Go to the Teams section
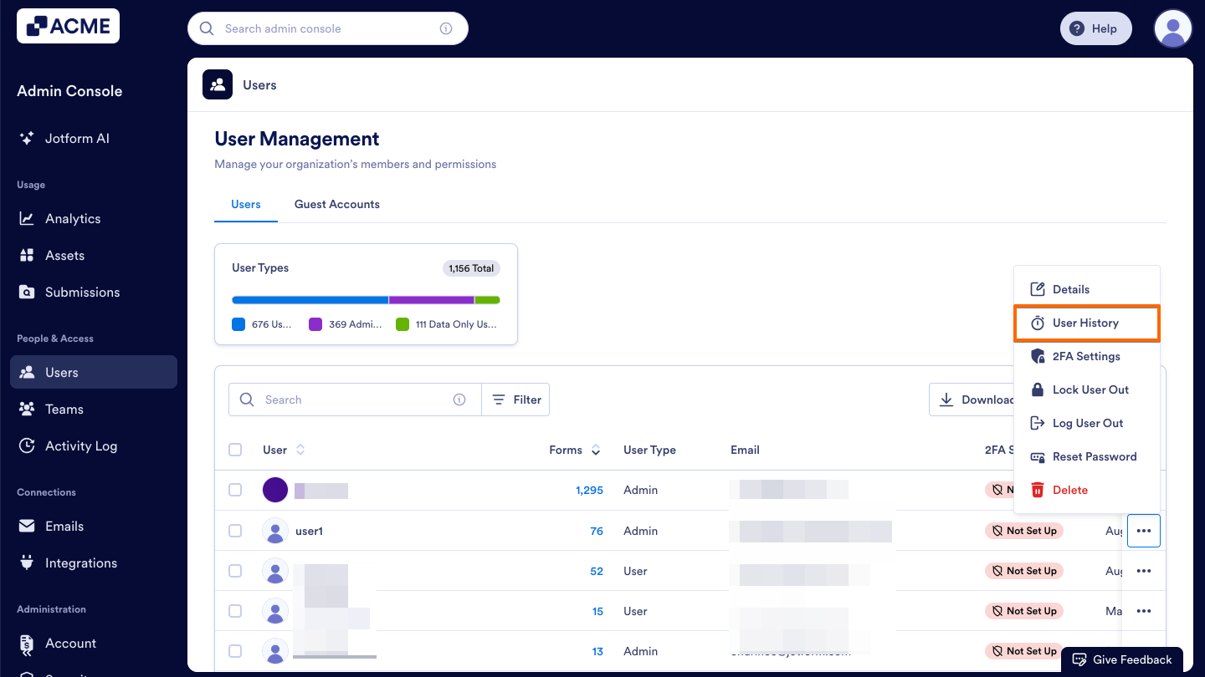This screenshot has height=677, width=1205. [64, 409]
